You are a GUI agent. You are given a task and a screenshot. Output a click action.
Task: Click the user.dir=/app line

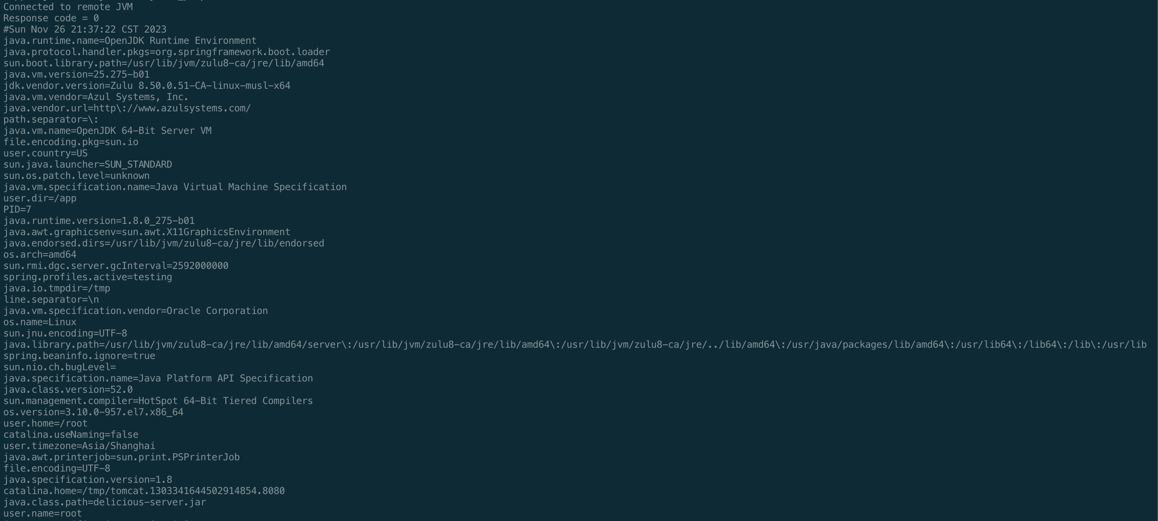pyautogui.click(x=39, y=198)
